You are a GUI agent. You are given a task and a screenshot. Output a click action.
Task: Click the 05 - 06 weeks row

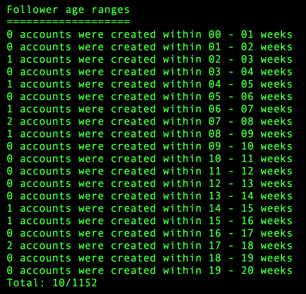150,96
